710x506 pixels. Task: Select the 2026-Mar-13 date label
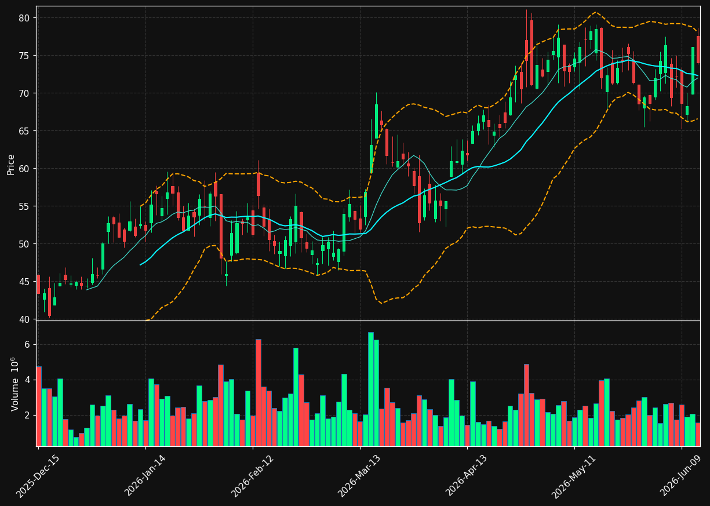point(360,476)
